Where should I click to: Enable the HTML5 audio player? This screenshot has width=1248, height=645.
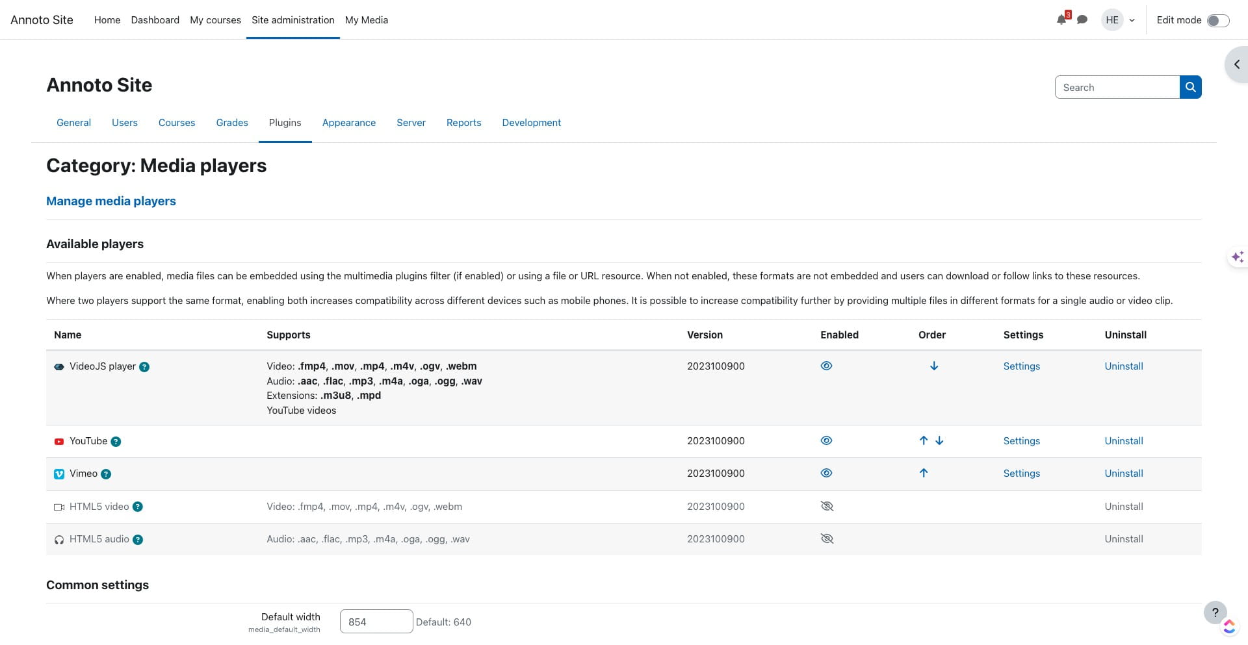pyautogui.click(x=827, y=539)
